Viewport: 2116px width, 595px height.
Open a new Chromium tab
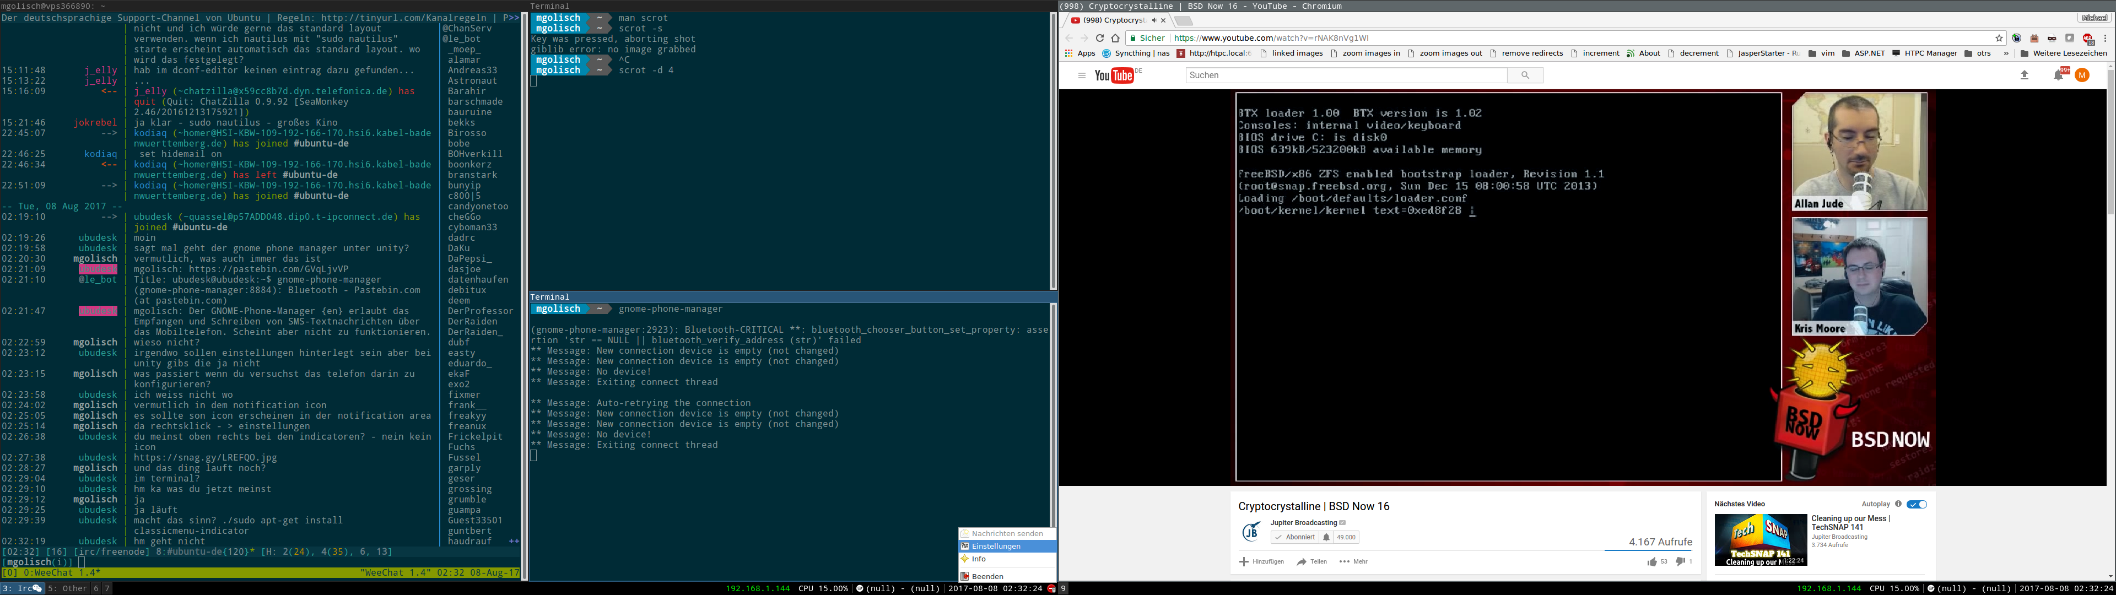pos(1183,20)
